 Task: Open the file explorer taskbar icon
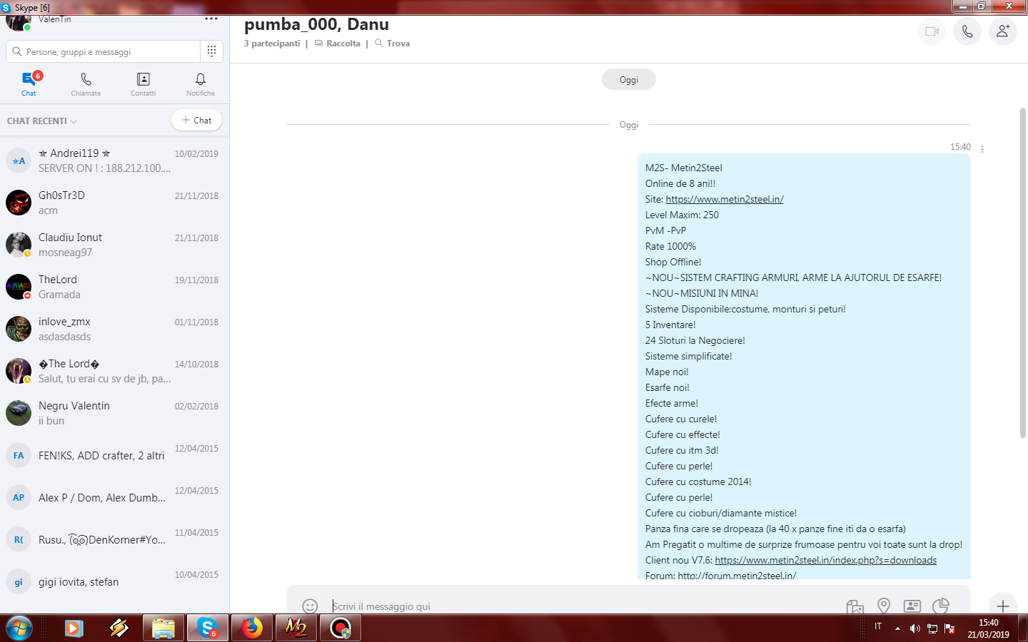tap(163, 628)
